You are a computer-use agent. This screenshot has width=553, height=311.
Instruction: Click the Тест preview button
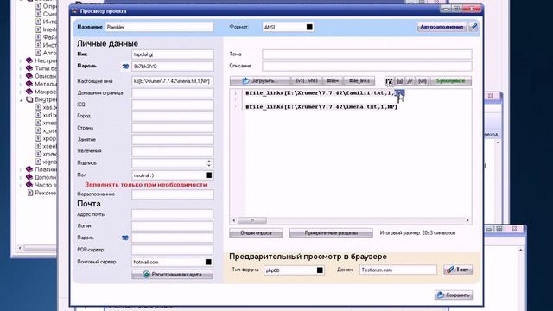coord(458,270)
